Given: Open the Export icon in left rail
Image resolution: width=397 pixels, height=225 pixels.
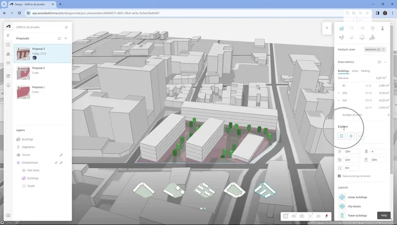Looking at the screenshot, I should tap(8, 85).
